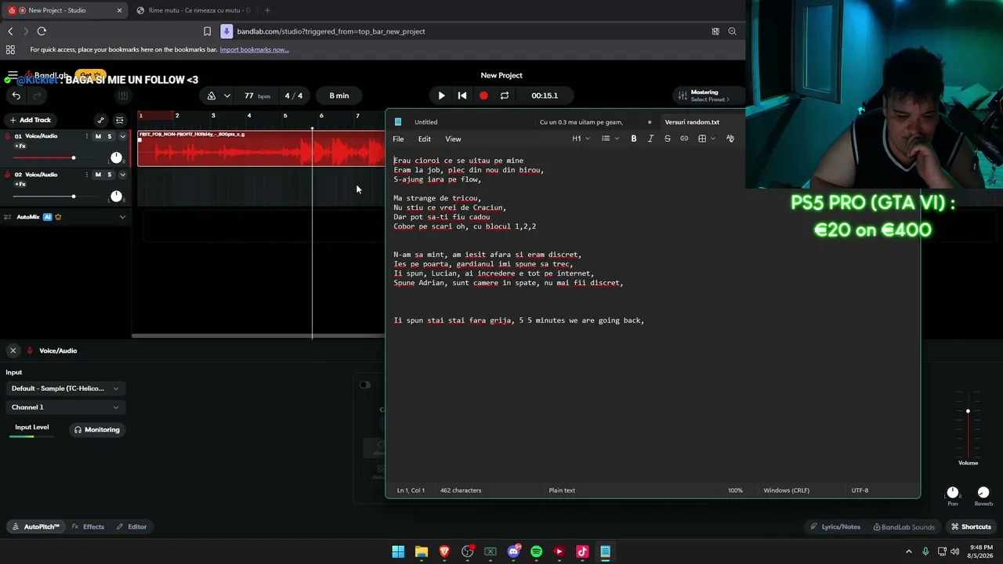Close the Voice/Audio bottom panel
Viewport: 1003px width, 564px height.
(13, 351)
